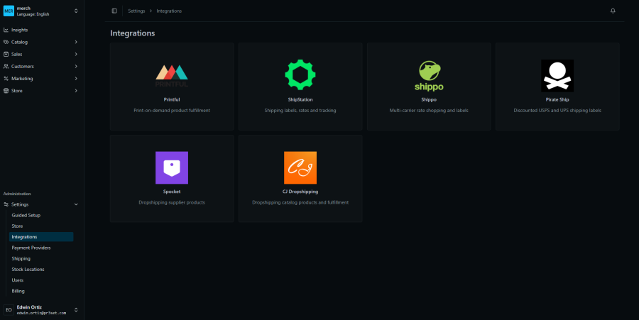Collapse the Settings section chevron
Image resolution: width=639 pixels, height=320 pixels.
point(76,204)
